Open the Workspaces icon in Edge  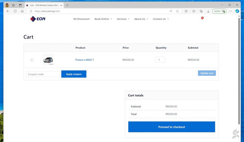(x=14, y=5)
